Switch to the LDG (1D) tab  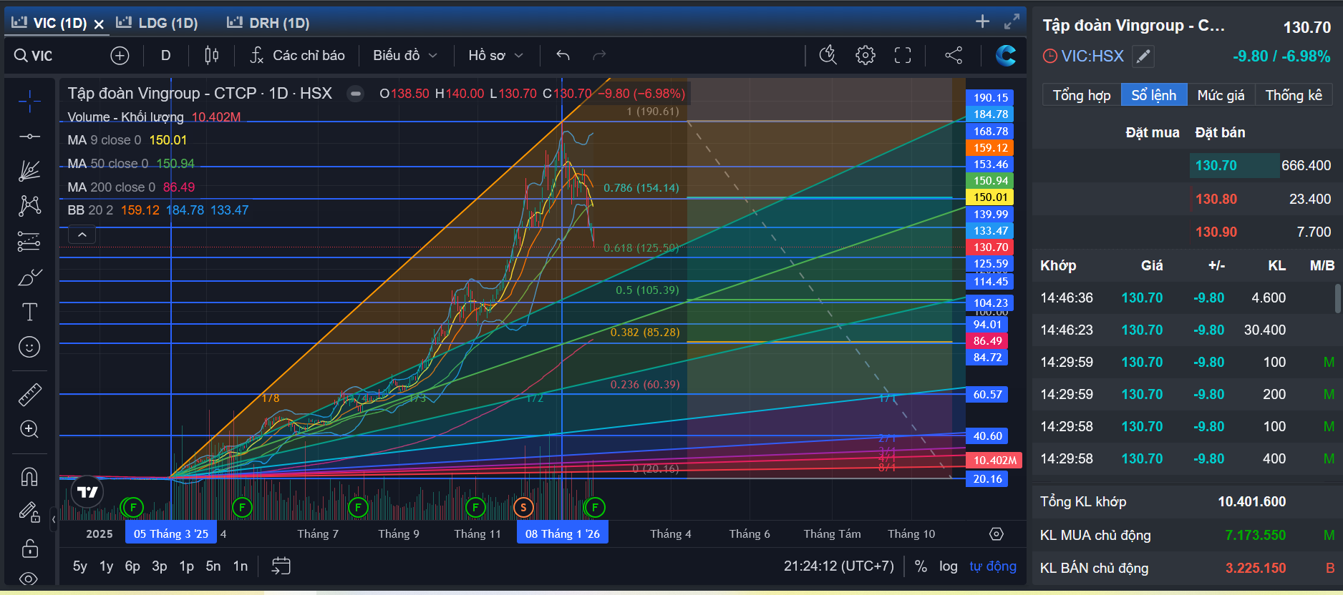157,23
